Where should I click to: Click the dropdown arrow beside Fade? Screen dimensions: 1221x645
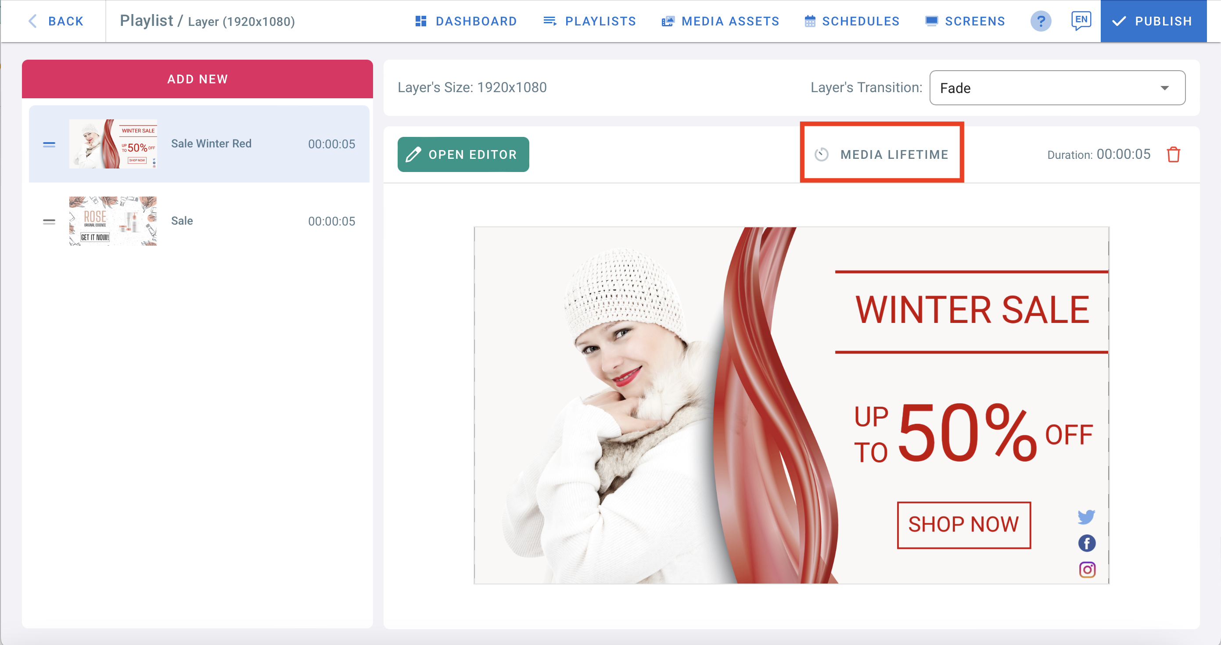click(1164, 88)
